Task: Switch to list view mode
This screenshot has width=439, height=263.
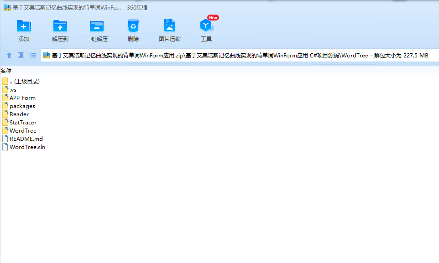Action: click(33, 56)
